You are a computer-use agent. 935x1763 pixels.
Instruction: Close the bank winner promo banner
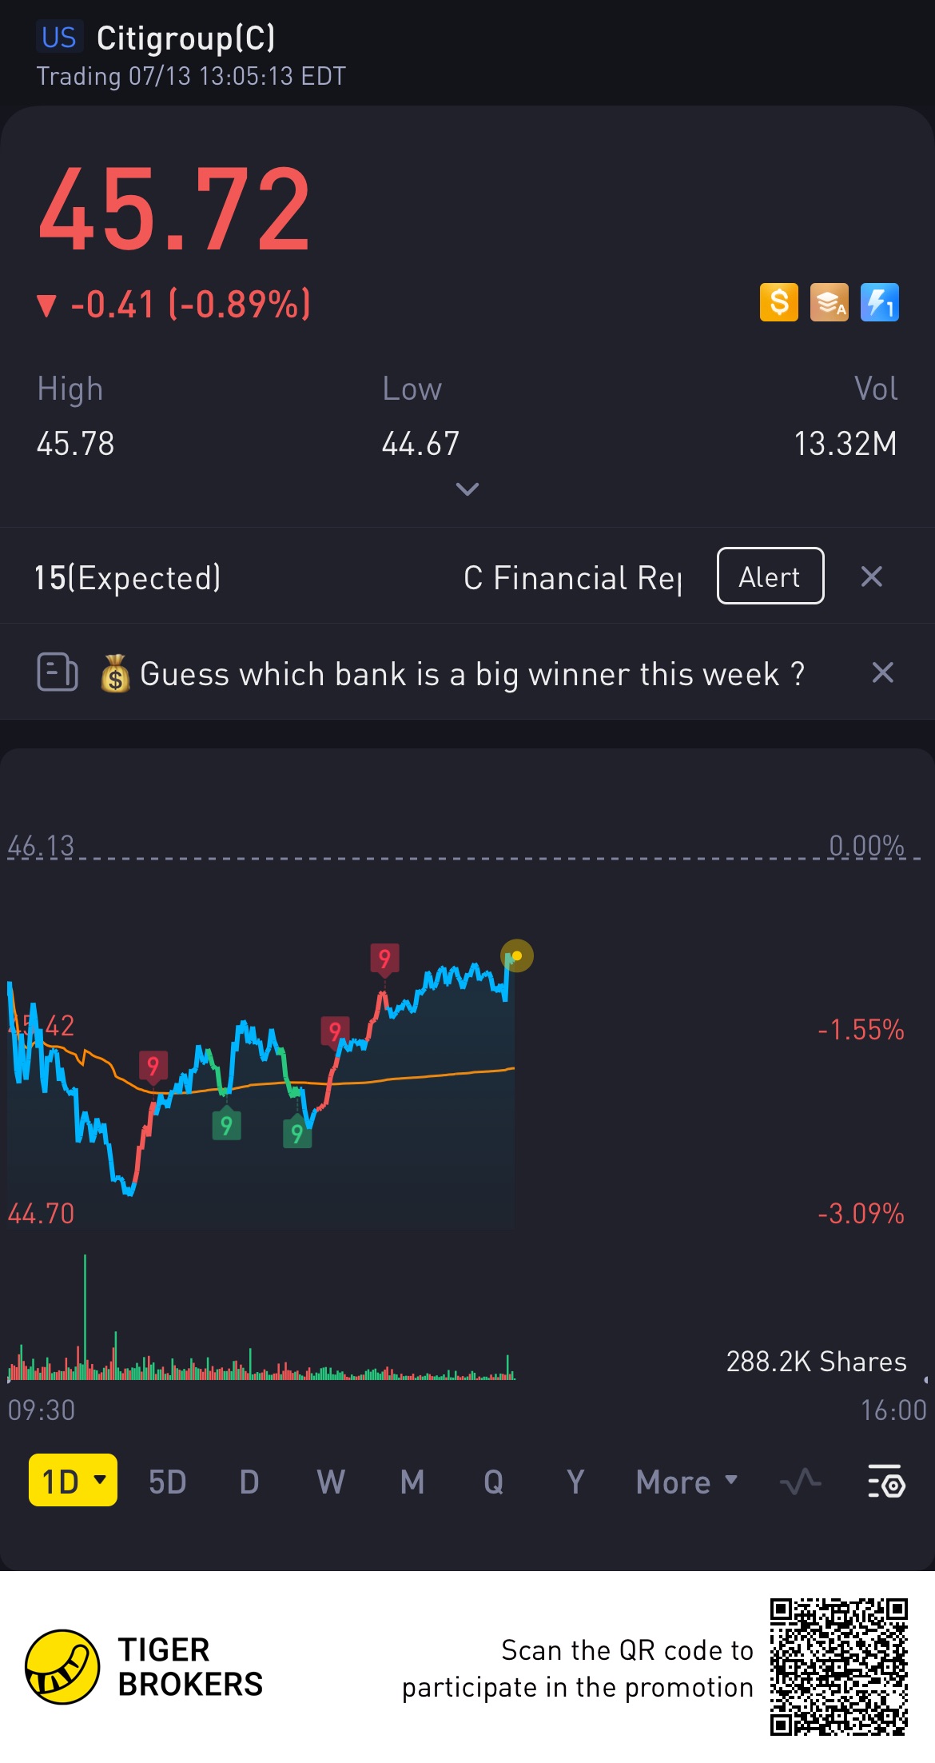coord(882,672)
